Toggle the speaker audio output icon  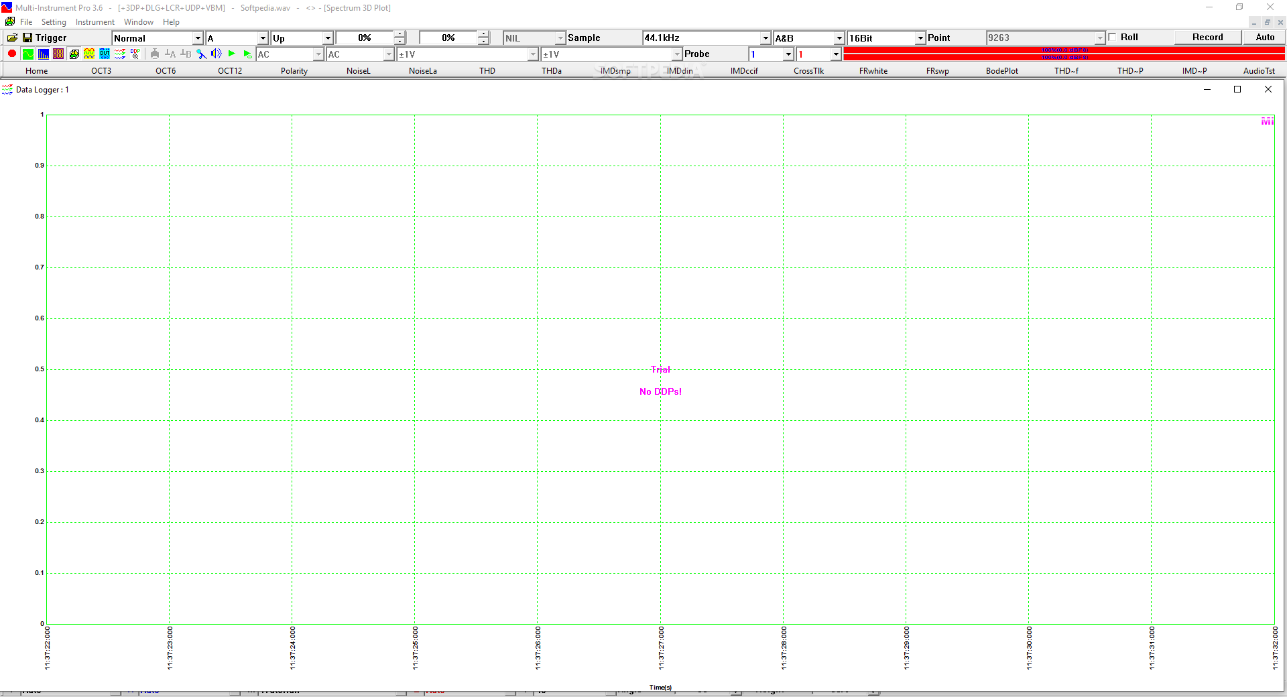coord(217,54)
